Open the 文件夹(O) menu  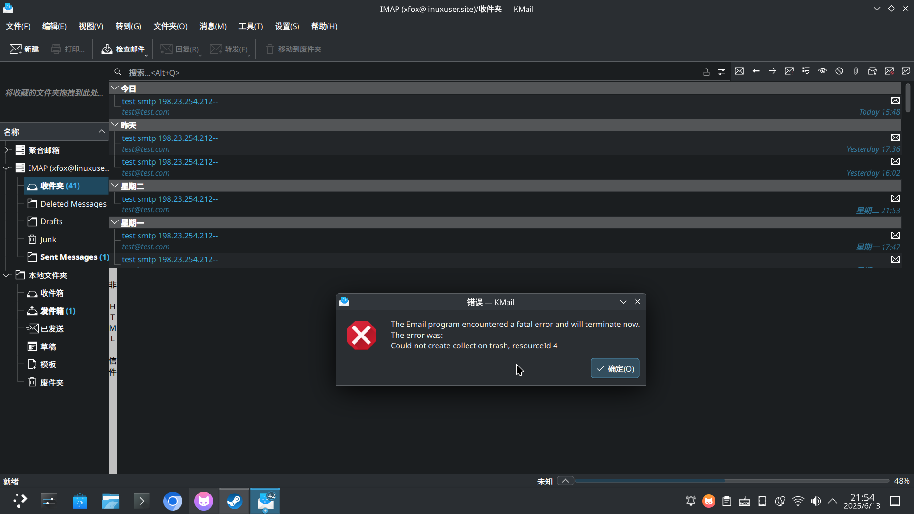(x=170, y=26)
